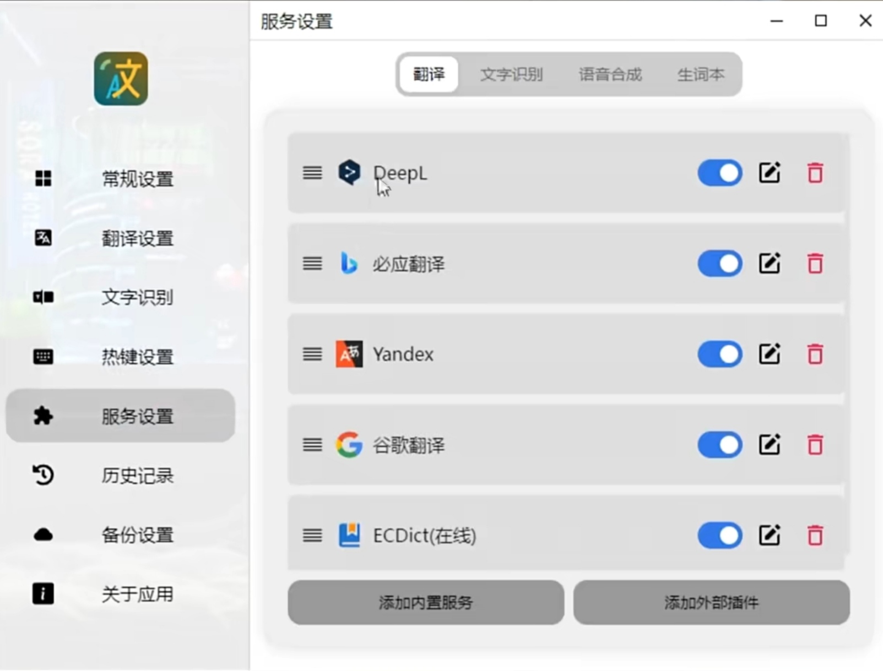Switch off ECDict(在线) toggle
The width and height of the screenshot is (883, 671).
pos(720,535)
